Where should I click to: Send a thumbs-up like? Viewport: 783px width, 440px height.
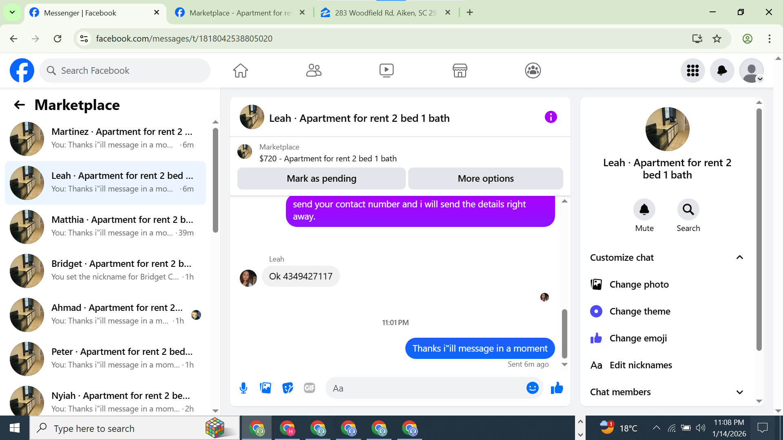point(557,388)
